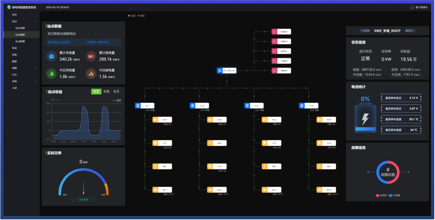Click the 累计放电量 battery icon
435x220 pixels.
click(x=91, y=56)
